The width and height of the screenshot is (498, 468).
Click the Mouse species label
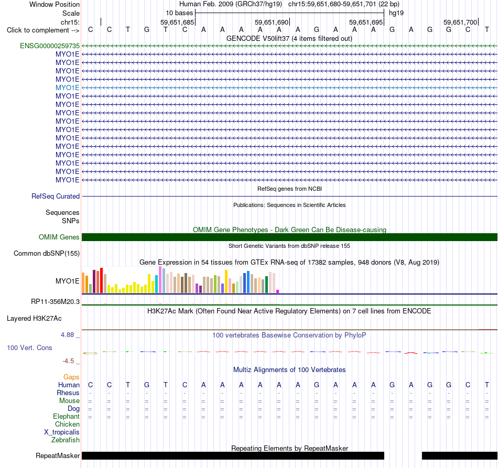point(69,401)
